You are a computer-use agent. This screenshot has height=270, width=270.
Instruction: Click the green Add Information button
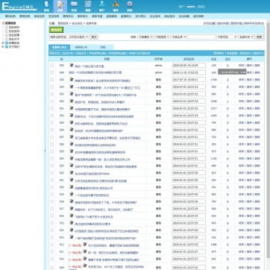(x=56, y=30)
